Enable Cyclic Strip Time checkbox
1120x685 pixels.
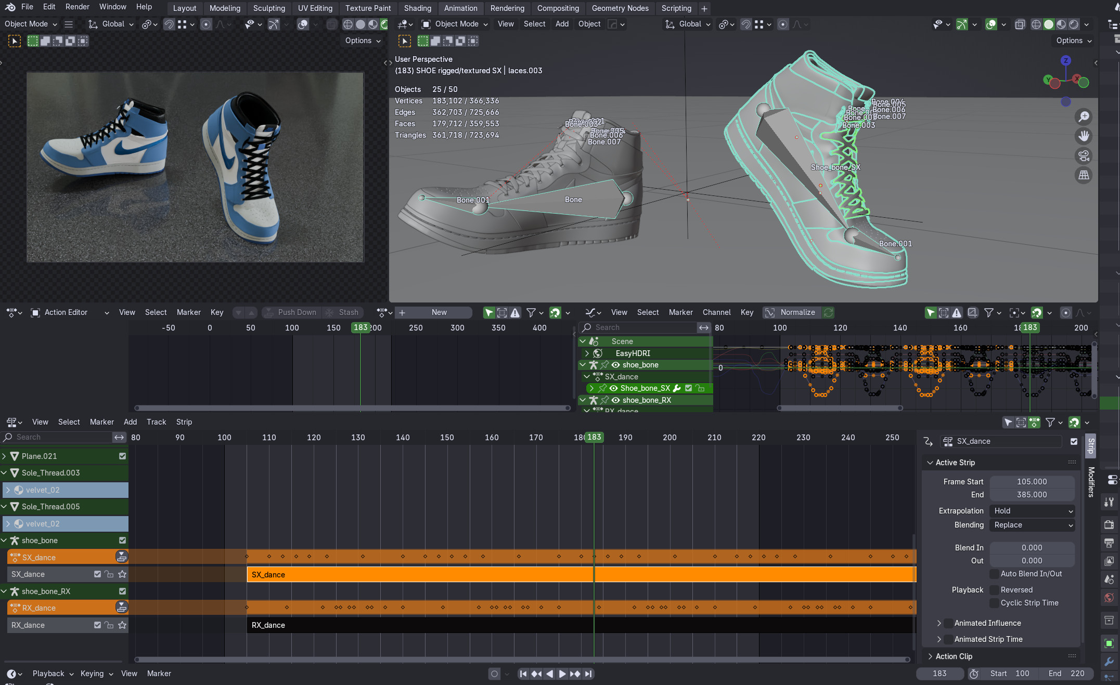pos(994,603)
